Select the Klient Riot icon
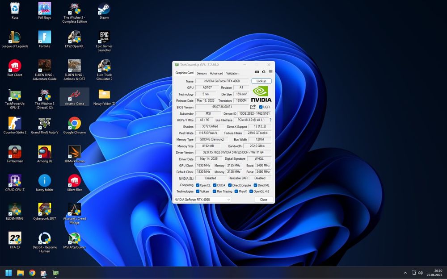447x279 pixels. [x=74, y=183]
